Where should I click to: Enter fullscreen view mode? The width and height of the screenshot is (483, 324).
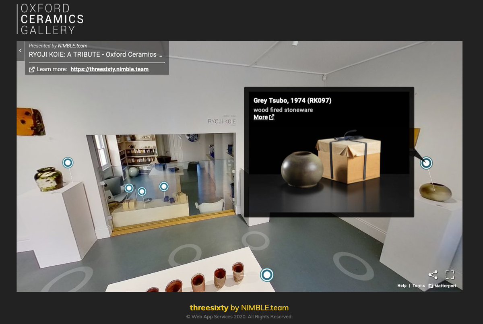[x=450, y=275]
